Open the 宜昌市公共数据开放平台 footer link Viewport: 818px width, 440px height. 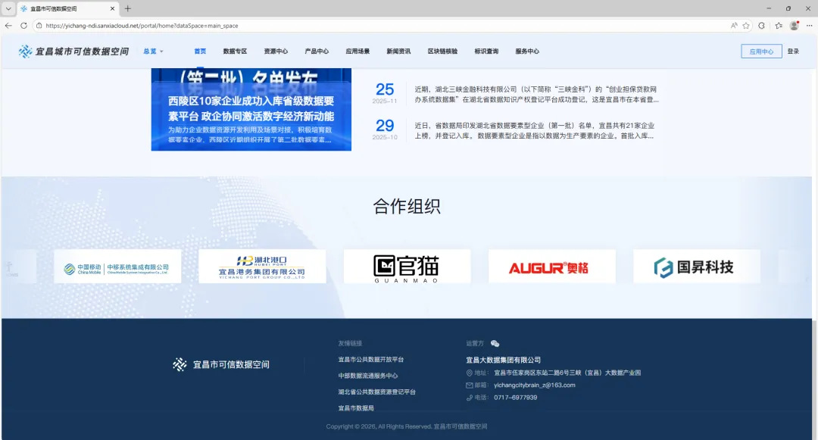coord(373,360)
